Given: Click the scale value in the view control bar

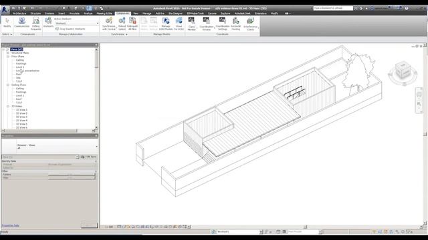Looking at the screenshot, I should tap(108, 227).
